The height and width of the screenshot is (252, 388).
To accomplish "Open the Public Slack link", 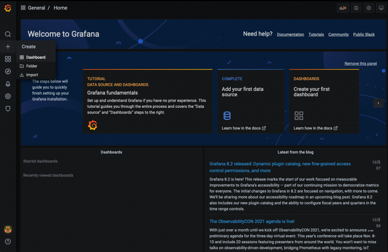I will [364, 34].
